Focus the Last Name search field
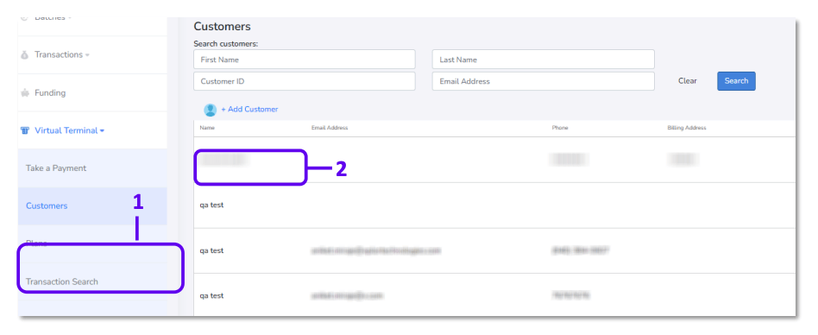 [x=543, y=60]
